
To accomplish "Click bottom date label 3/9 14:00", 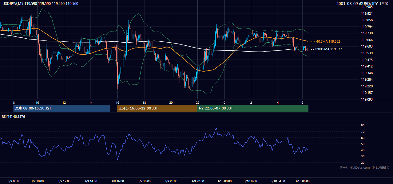I will pos(91,181).
